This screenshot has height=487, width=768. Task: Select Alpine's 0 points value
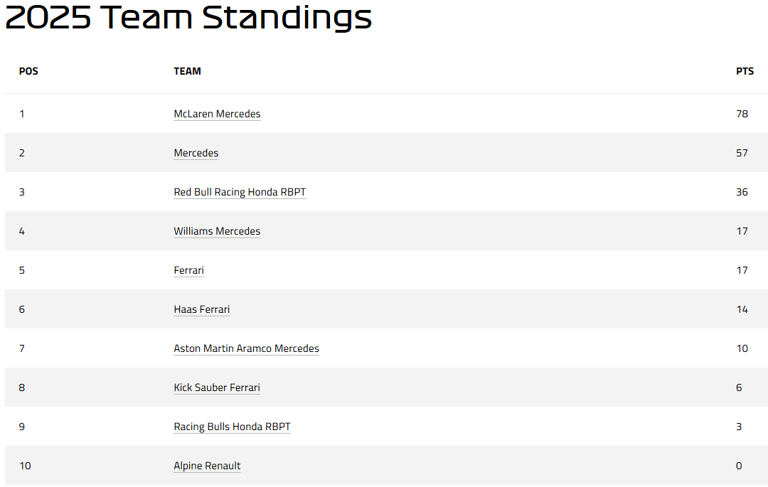739,466
